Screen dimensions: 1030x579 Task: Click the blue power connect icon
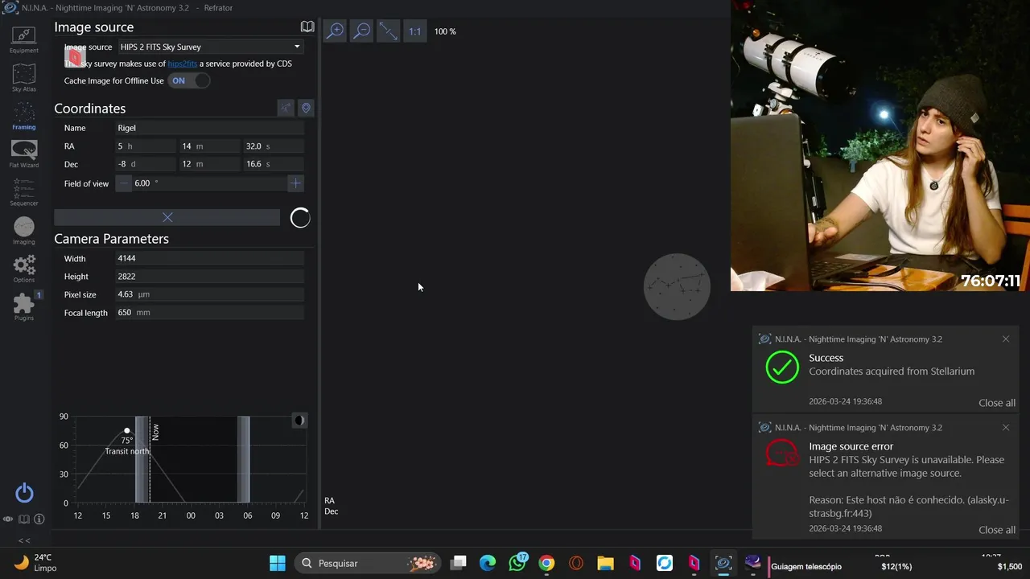click(24, 493)
